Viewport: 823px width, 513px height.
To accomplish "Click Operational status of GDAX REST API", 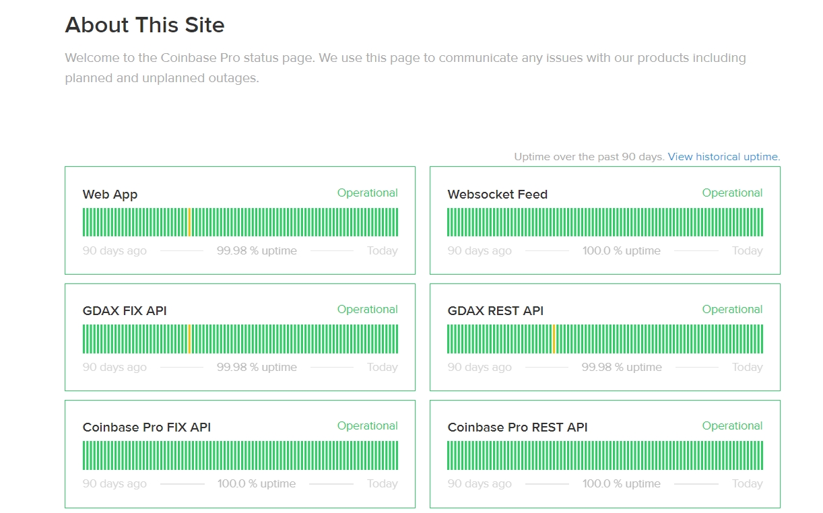I will pos(732,309).
